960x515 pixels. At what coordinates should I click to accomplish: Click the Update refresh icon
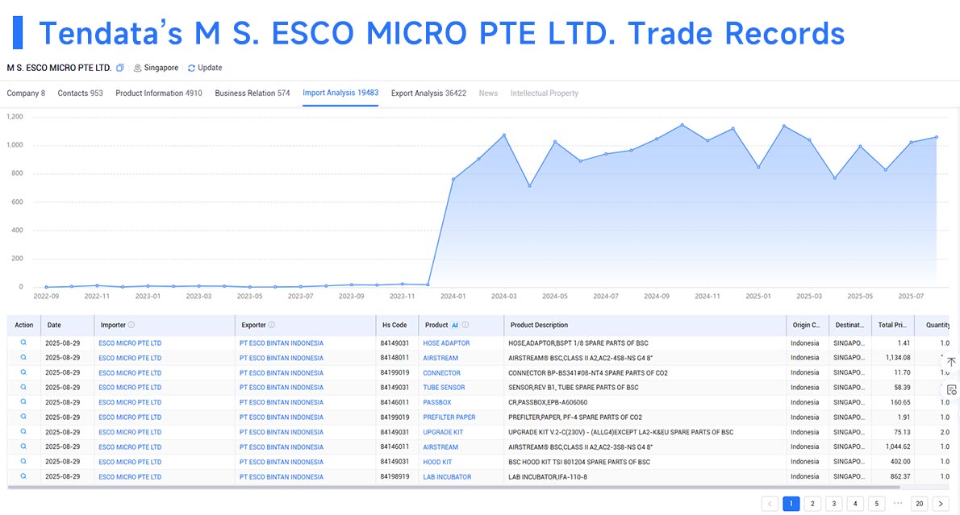tap(191, 68)
